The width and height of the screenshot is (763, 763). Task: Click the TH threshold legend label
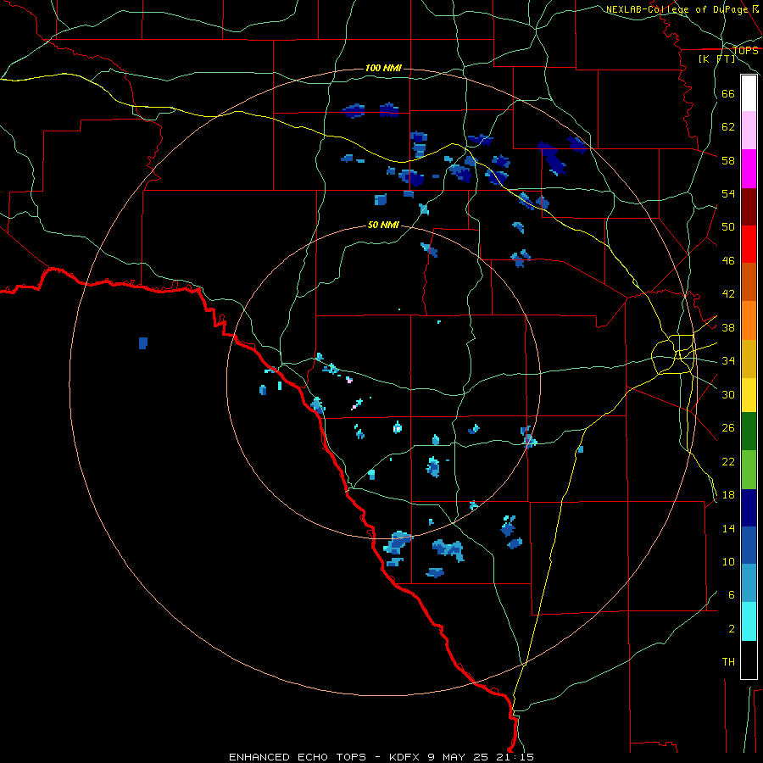click(728, 662)
